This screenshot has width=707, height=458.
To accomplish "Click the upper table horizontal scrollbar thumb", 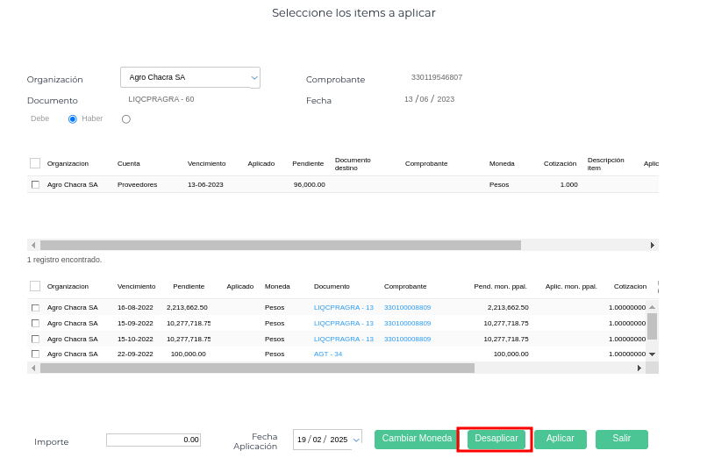I will (x=281, y=246).
